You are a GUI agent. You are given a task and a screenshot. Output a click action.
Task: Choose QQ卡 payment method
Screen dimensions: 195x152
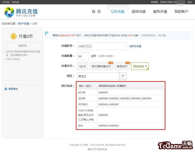tap(83, 66)
